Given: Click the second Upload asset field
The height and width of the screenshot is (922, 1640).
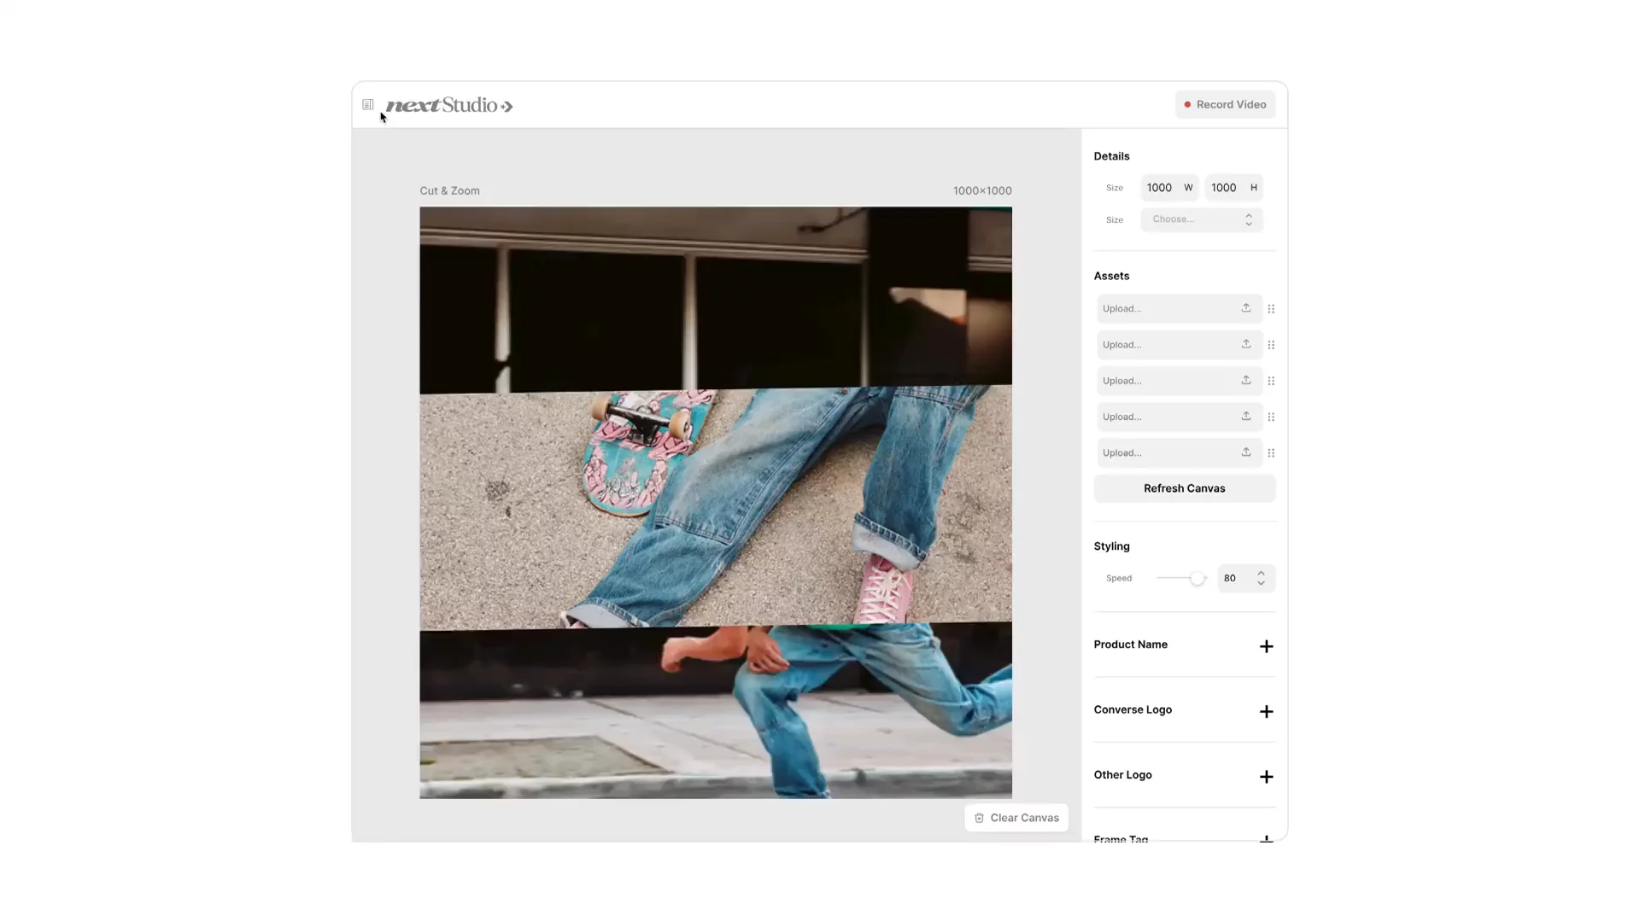Looking at the screenshot, I should (1167, 345).
